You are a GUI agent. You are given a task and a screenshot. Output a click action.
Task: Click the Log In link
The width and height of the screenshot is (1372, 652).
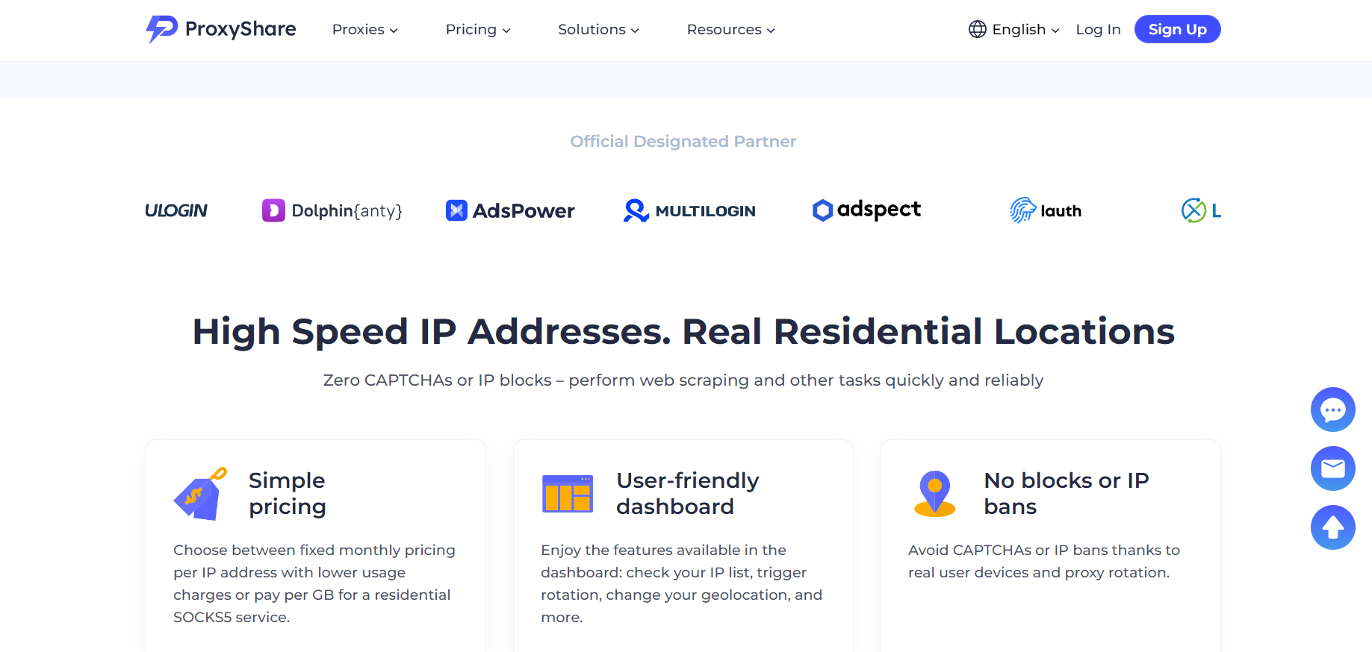coord(1098,30)
